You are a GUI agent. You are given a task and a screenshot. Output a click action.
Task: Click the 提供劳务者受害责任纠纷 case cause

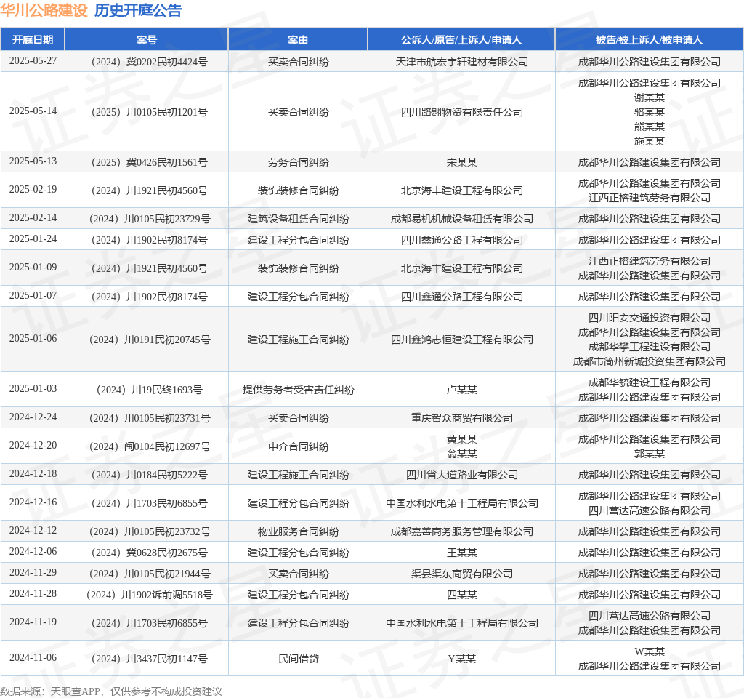(x=298, y=390)
